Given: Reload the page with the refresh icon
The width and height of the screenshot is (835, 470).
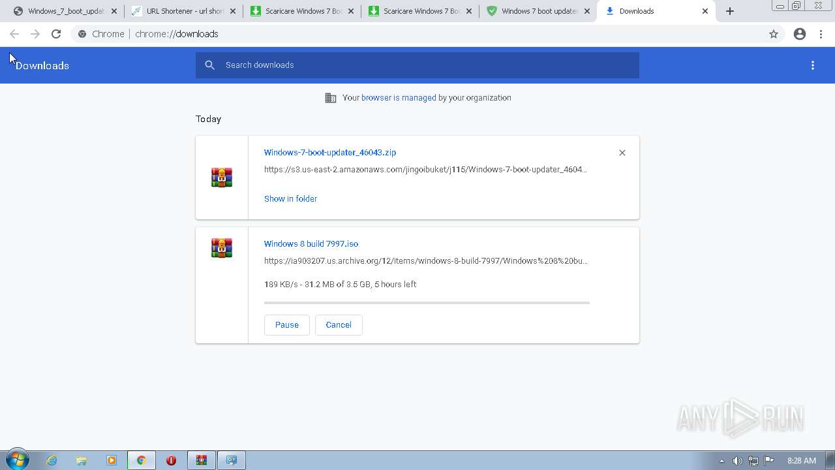Looking at the screenshot, I should tap(56, 34).
